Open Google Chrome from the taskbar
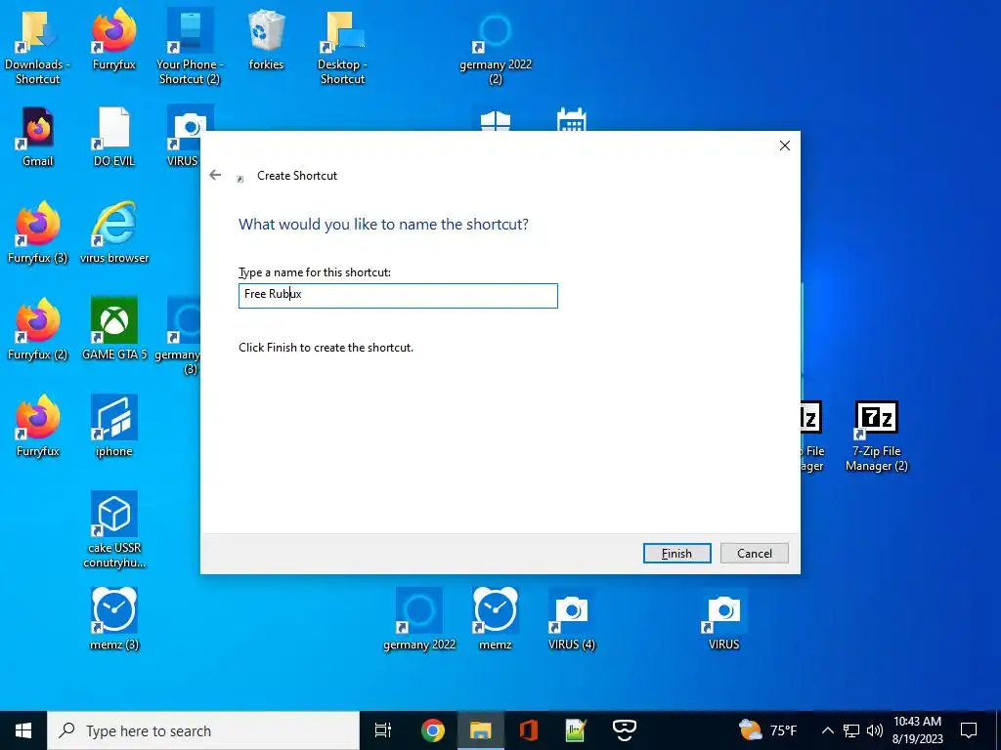Viewport: 1001px width, 750px height. (x=433, y=730)
